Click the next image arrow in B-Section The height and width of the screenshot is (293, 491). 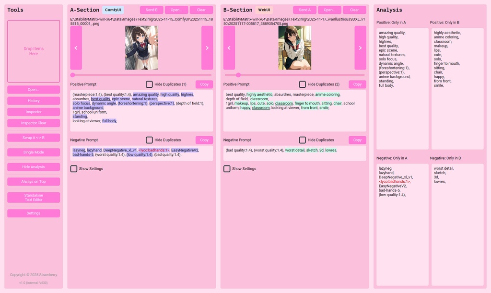coord(360,47)
